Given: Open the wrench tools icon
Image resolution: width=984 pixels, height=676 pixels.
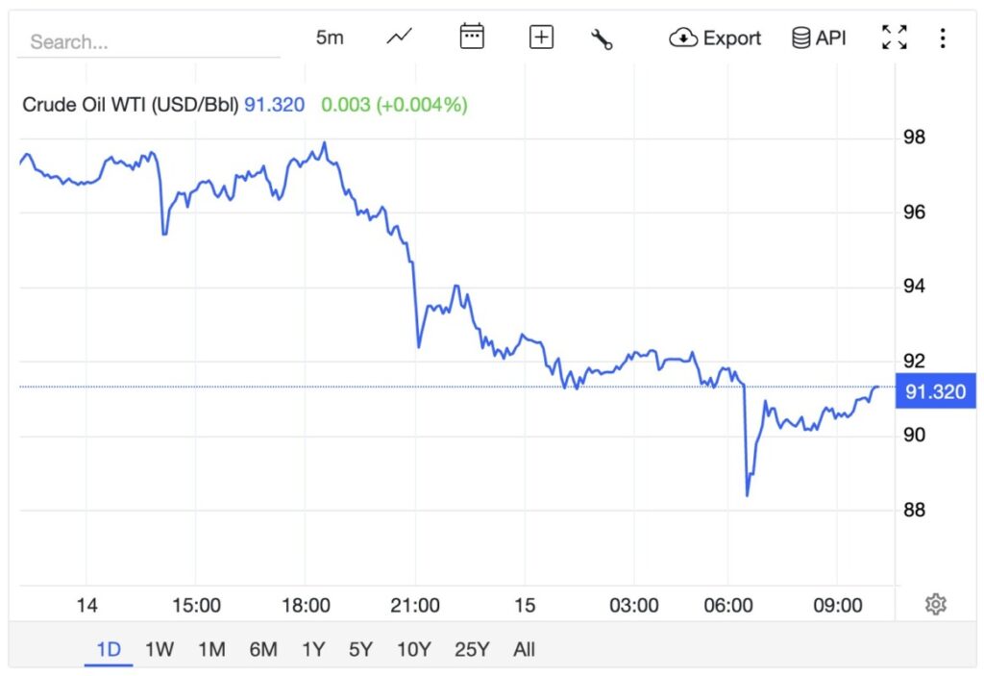Looking at the screenshot, I should pos(602,38).
